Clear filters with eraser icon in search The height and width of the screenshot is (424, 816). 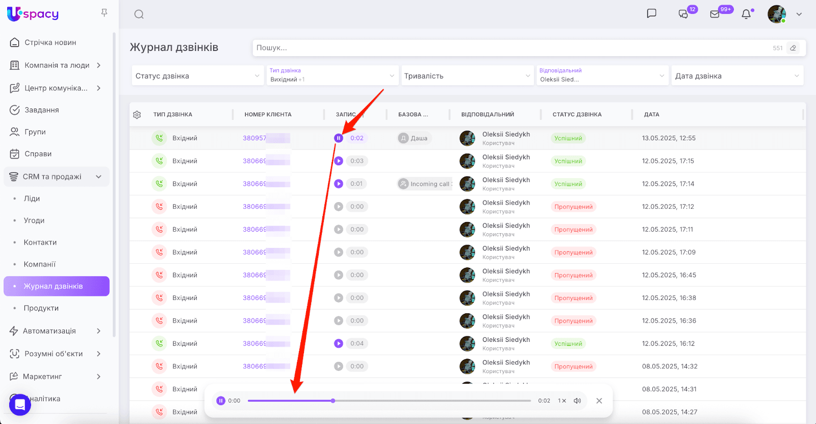[793, 48]
